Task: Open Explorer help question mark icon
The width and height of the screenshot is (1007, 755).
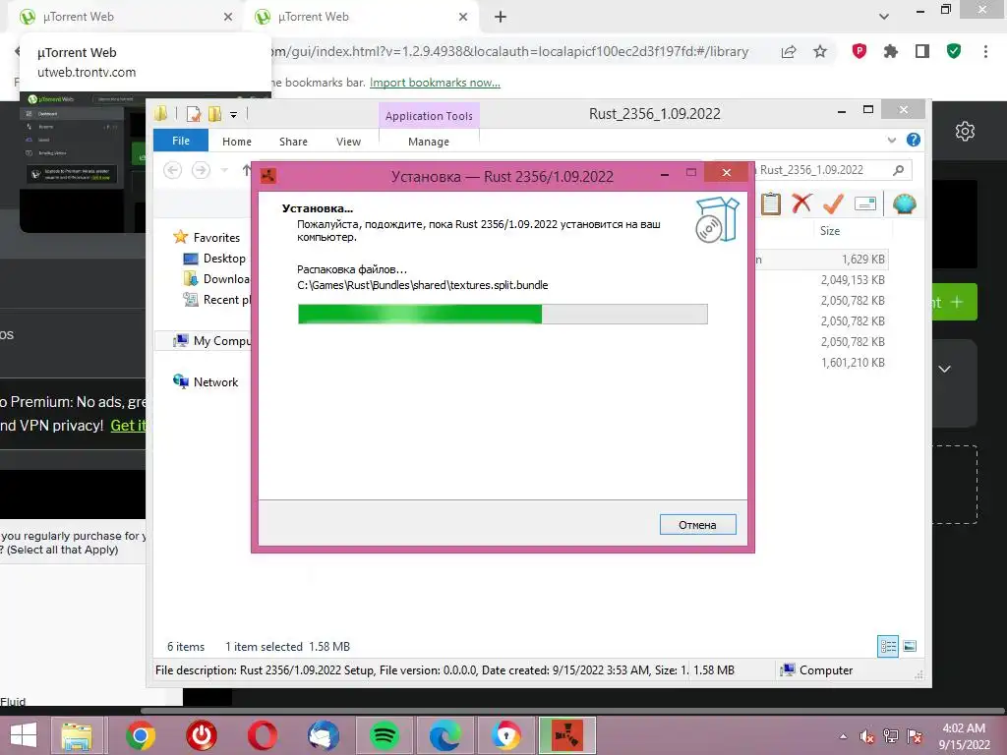Action: (914, 140)
